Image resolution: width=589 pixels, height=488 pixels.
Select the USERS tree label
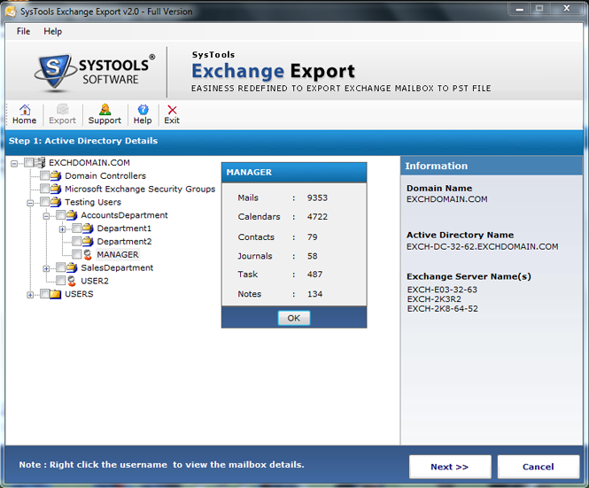point(79,294)
